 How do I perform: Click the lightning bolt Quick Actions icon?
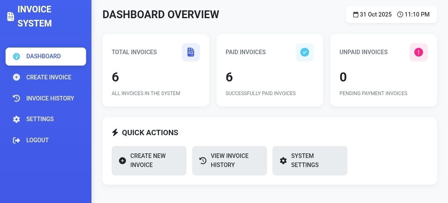tap(115, 133)
